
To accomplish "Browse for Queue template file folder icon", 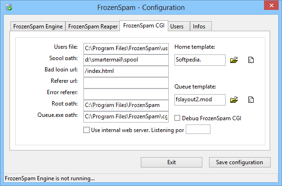I will 234,100.
